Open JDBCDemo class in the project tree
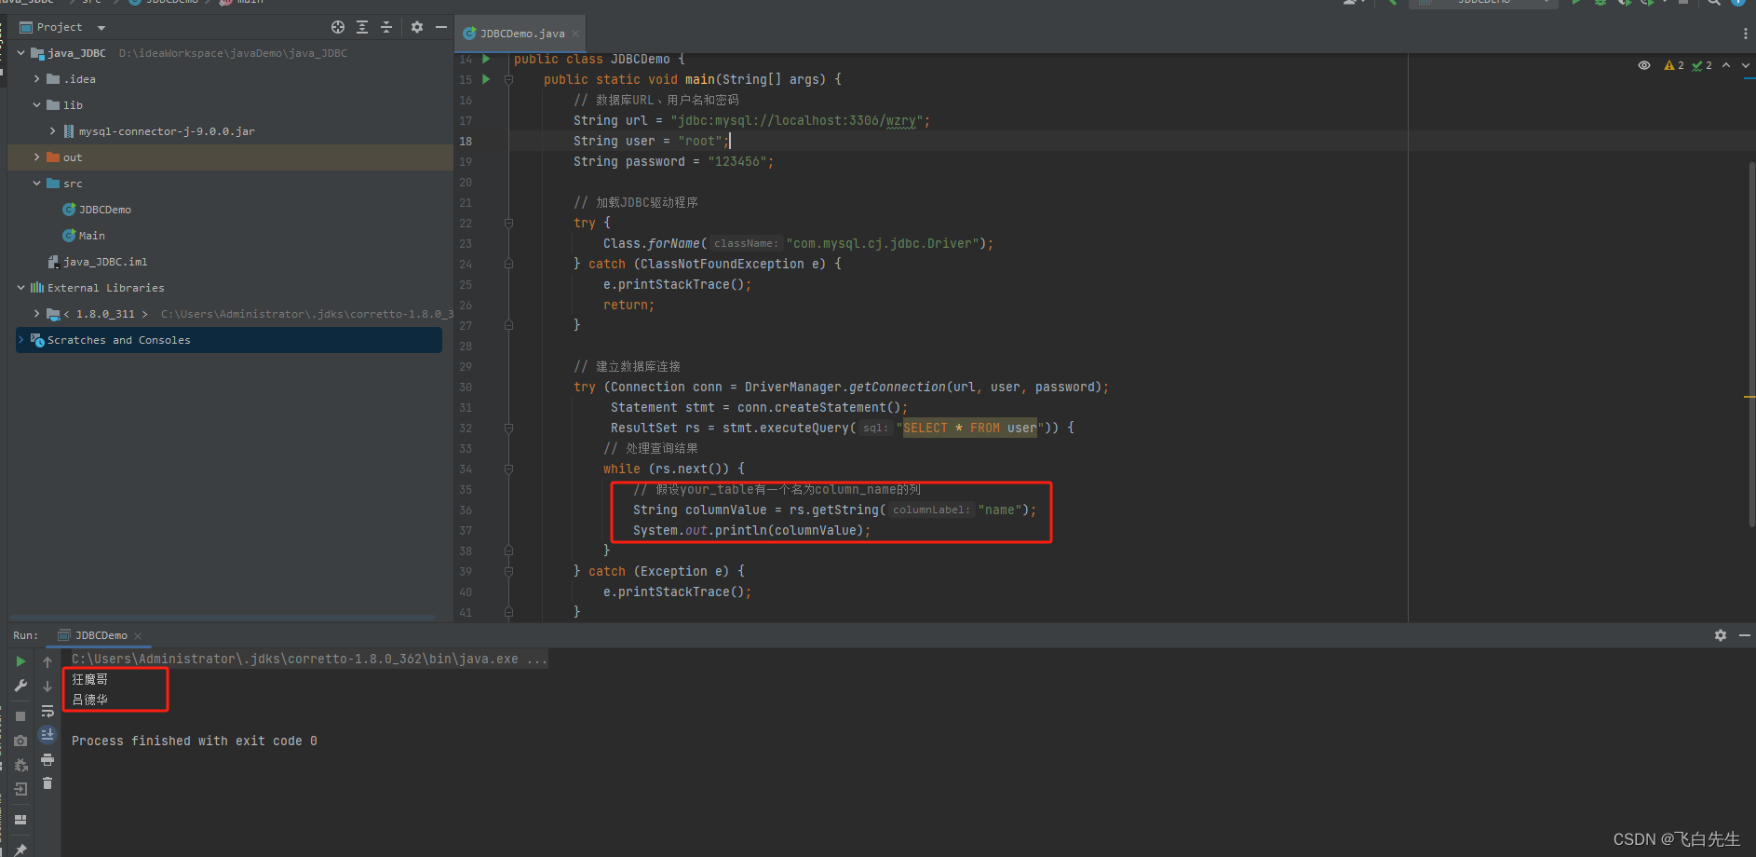 pyautogui.click(x=104, y=210)
